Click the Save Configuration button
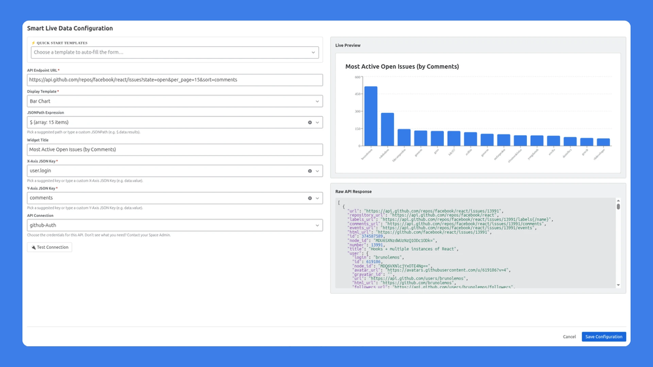The image size is (653, 367). pyautogui.click(x=604, y=336)
